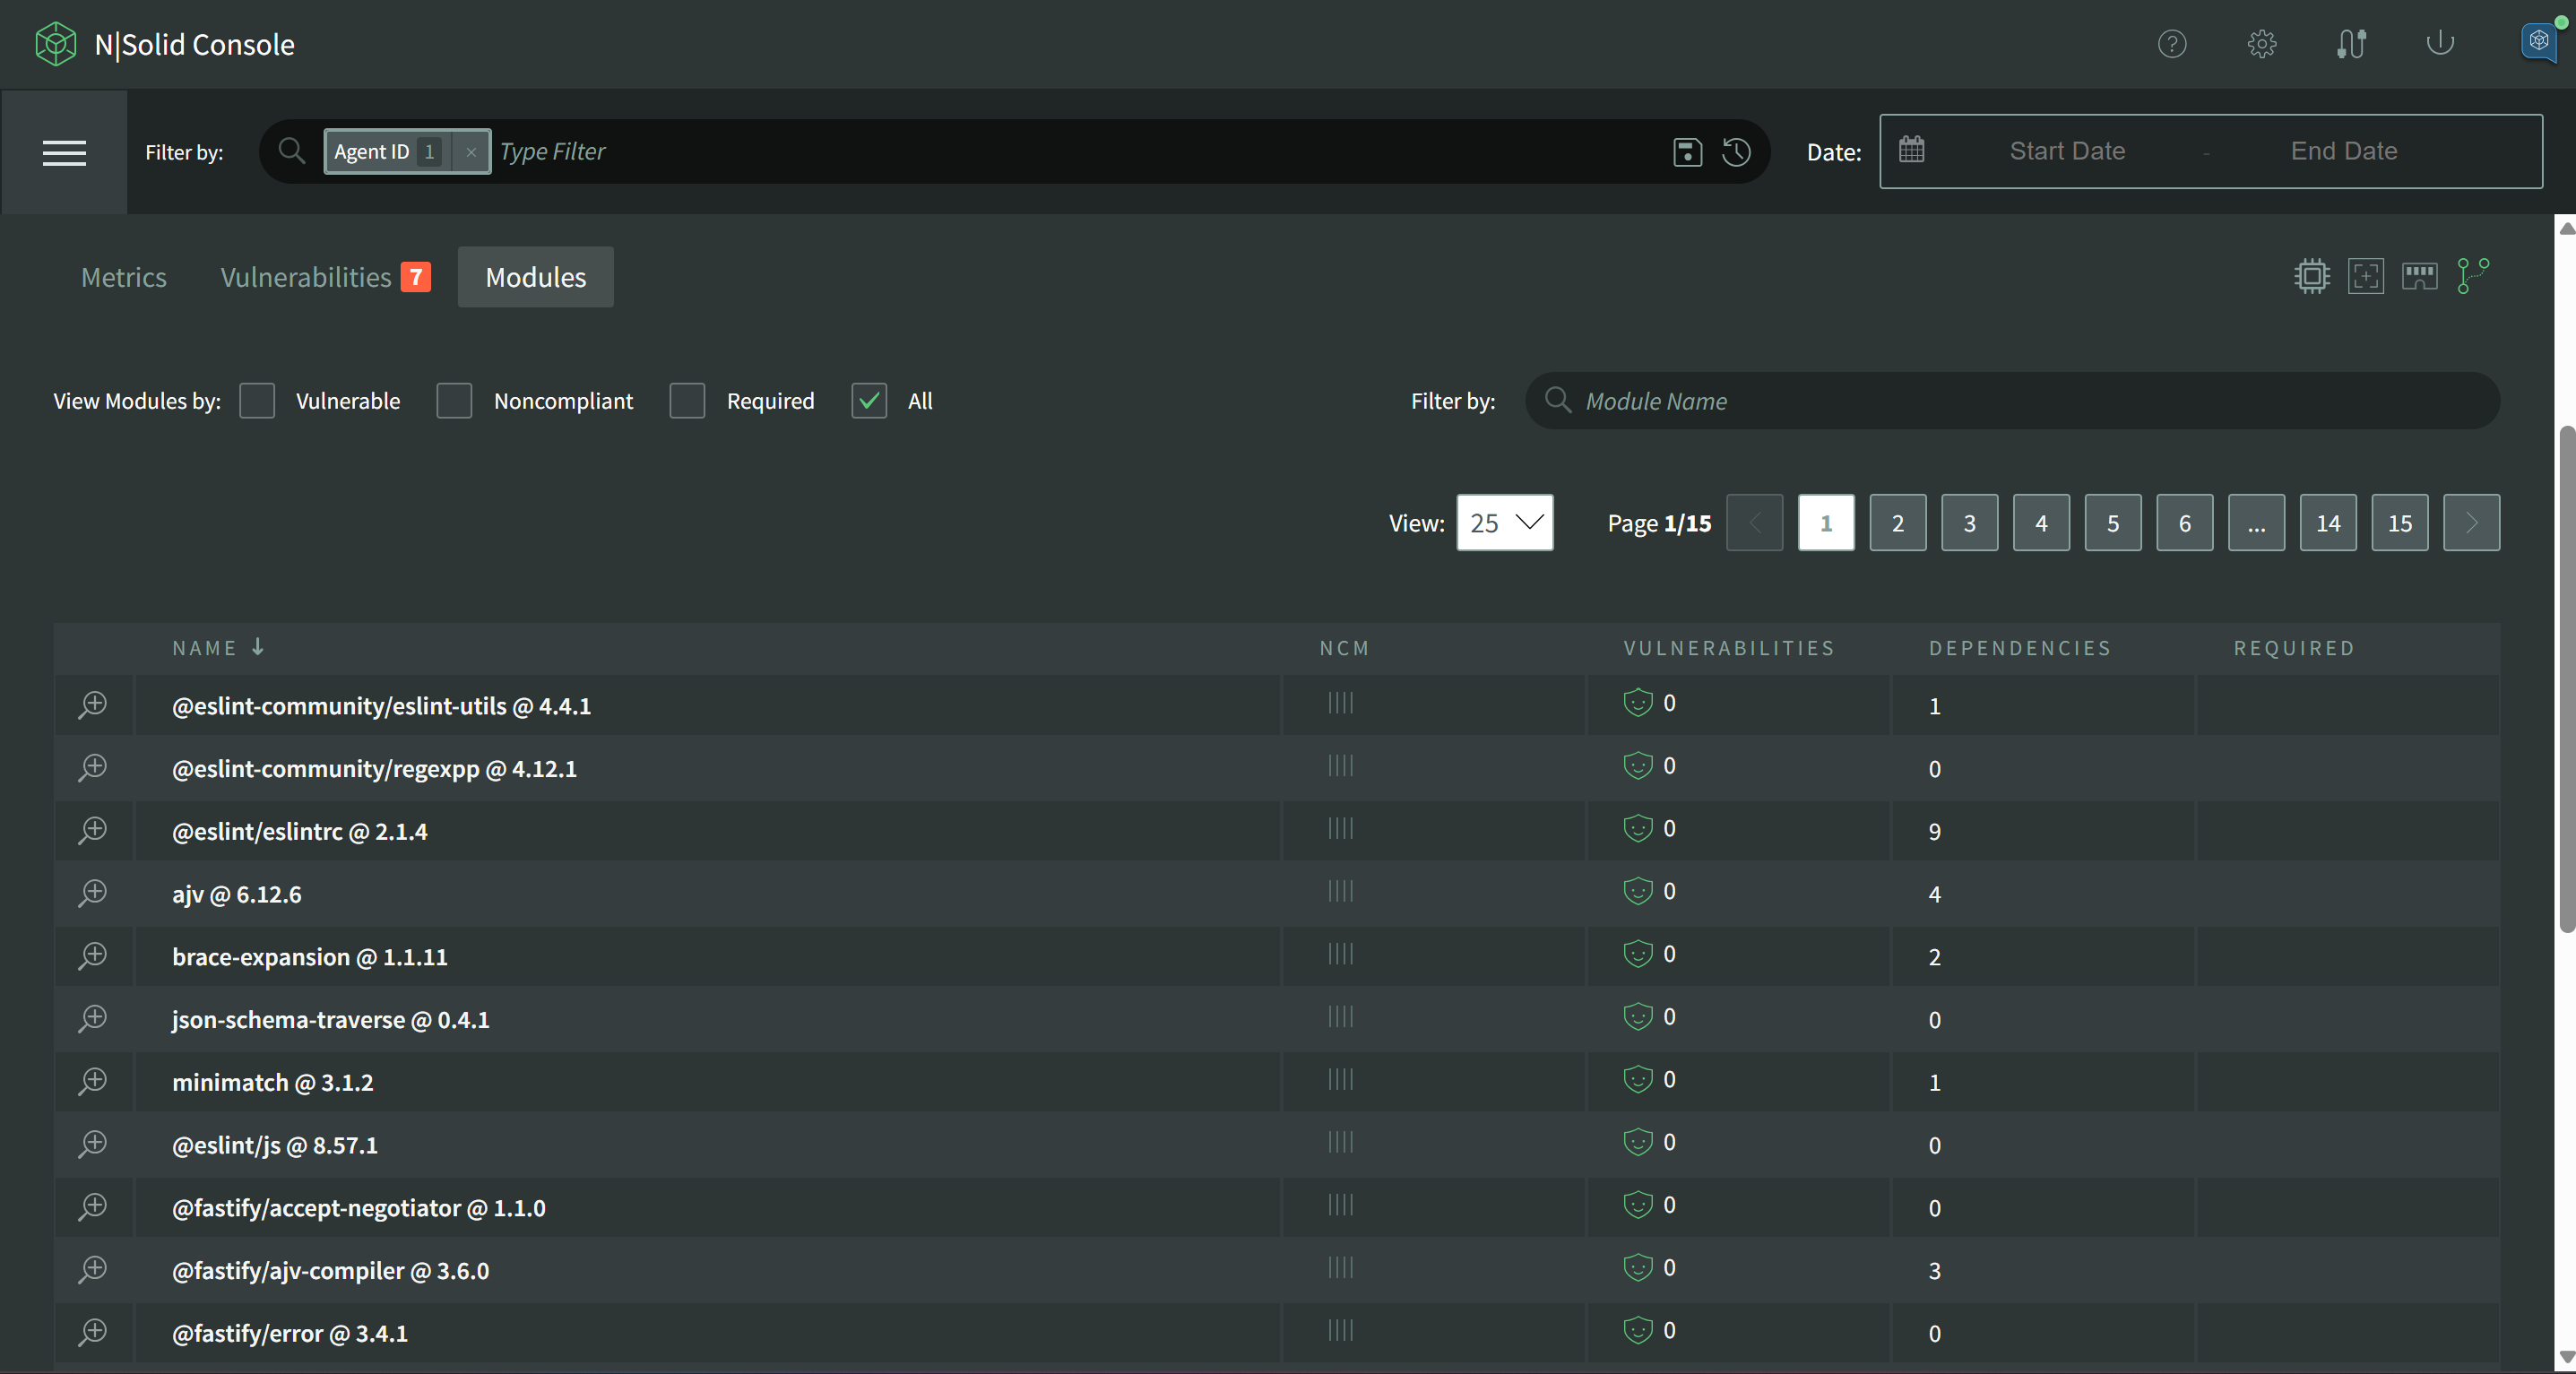The width and height of the screenshot is (2576, 1374).
Task: Switch to the Vulnerabilities tab
Action: pos(306,277)
